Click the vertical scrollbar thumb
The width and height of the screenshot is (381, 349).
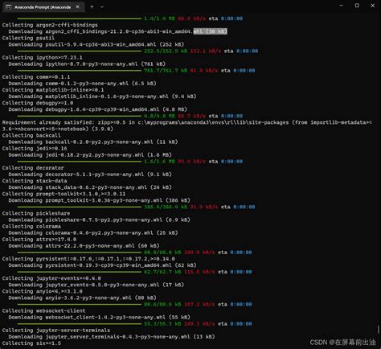pos(379,330)
